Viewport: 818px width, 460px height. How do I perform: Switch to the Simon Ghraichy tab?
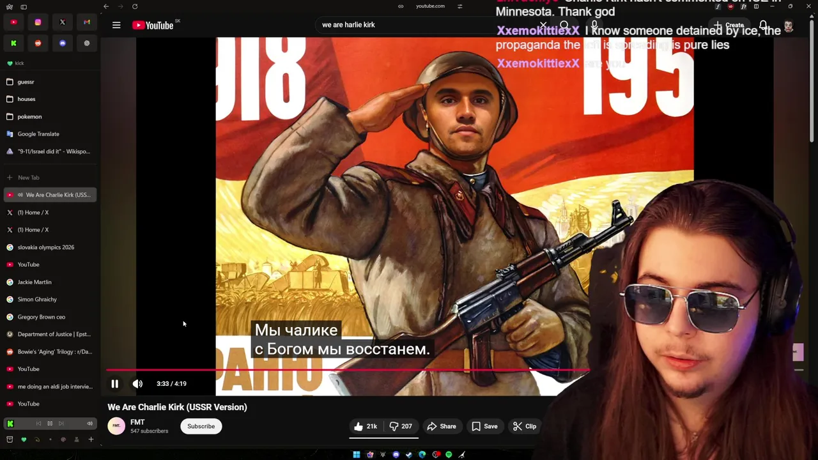click(50, 299)
